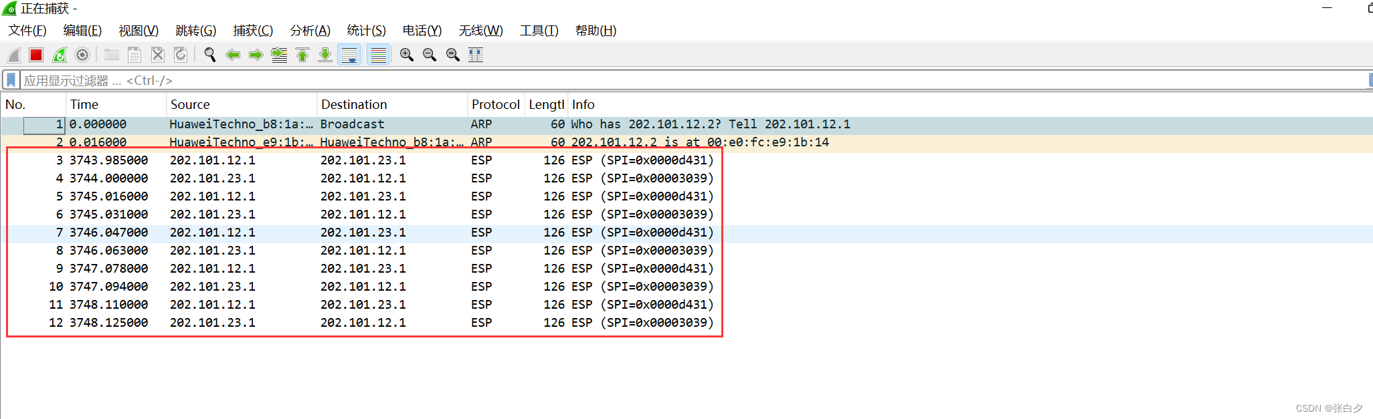
Task: Sort by the Length column header
Action: pyautogui.click(x=546, y=104)
